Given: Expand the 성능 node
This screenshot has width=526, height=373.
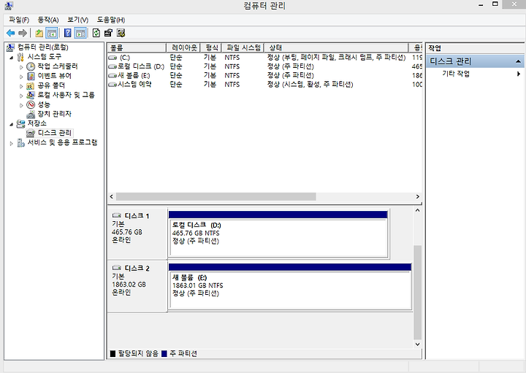Looking at the screenshot, I should tap(21, 105).
